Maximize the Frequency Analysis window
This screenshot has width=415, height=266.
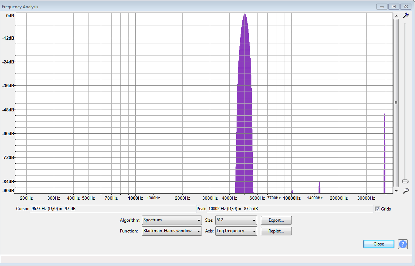(394, 7)
